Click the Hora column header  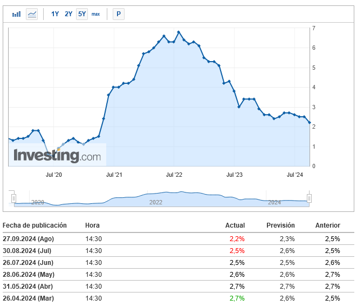(92, 225)
